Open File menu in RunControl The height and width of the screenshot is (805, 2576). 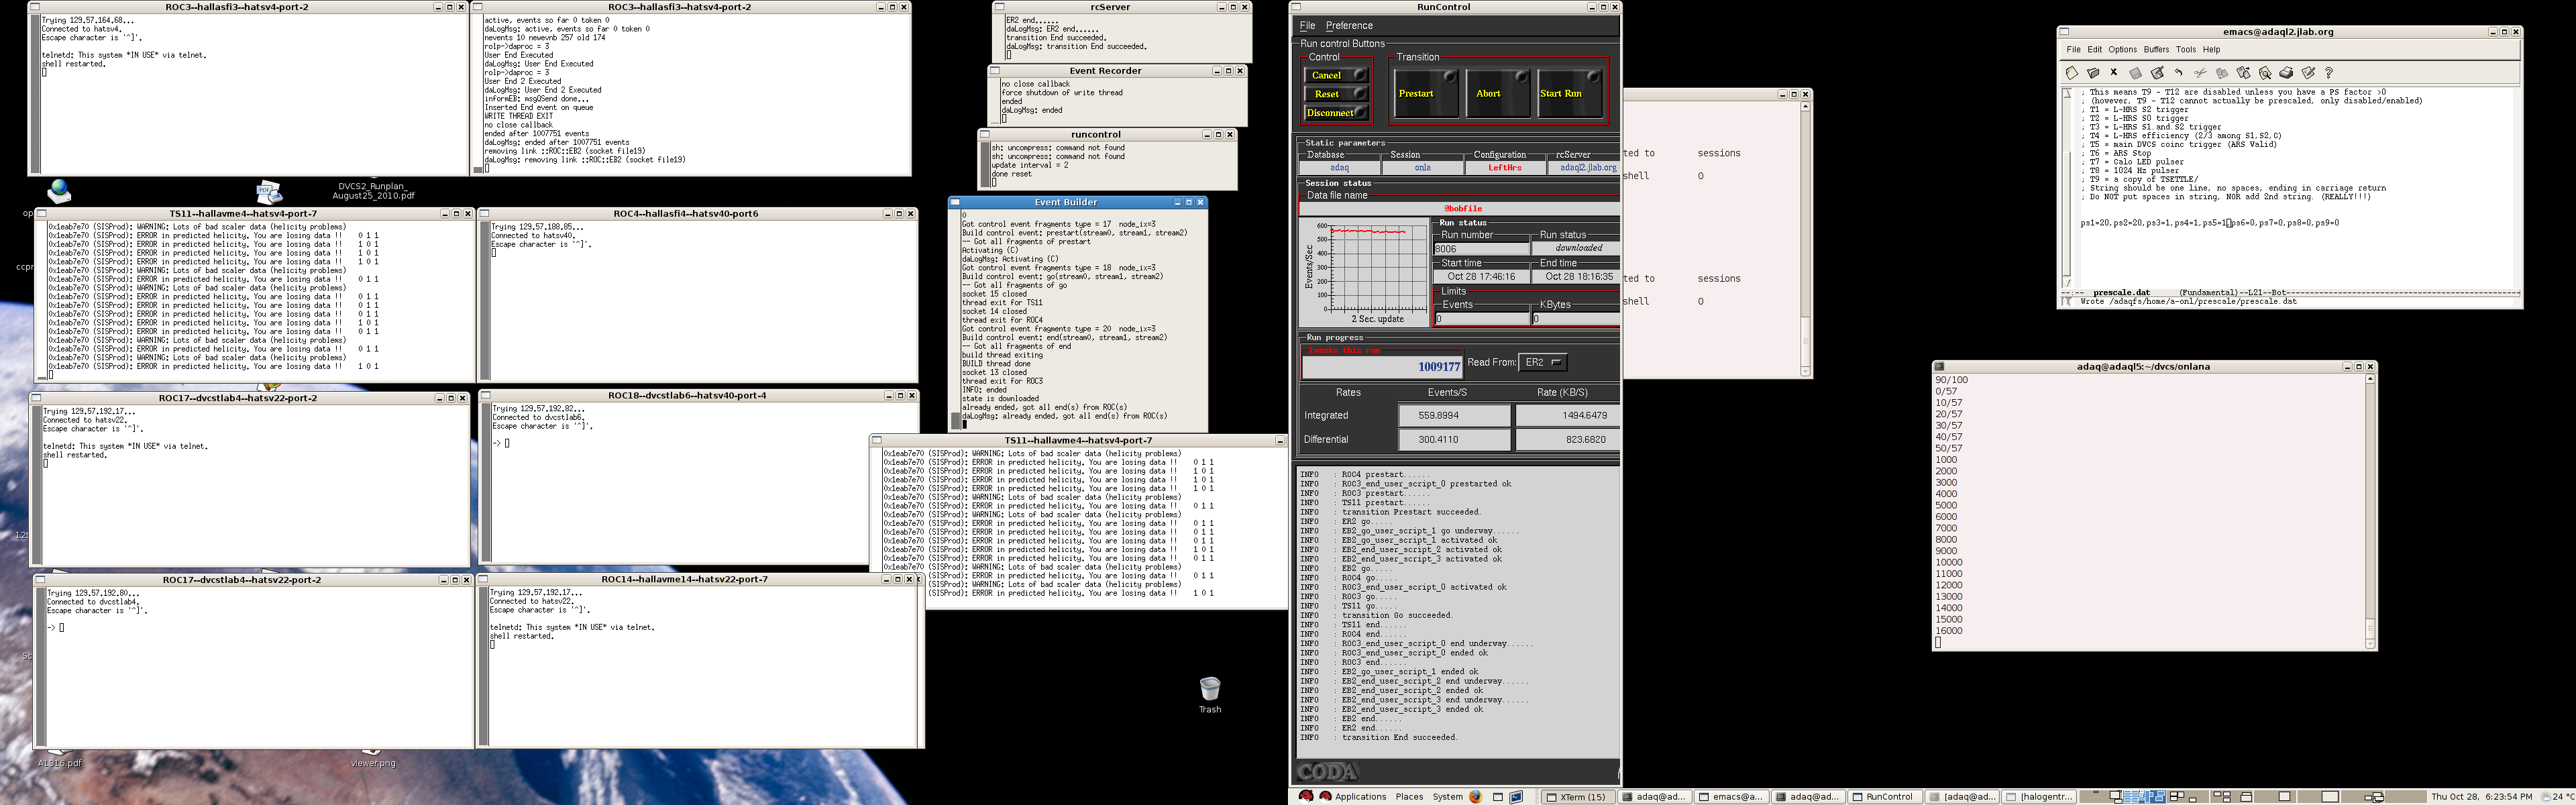pyautogui.click(x=1307, y=26)
